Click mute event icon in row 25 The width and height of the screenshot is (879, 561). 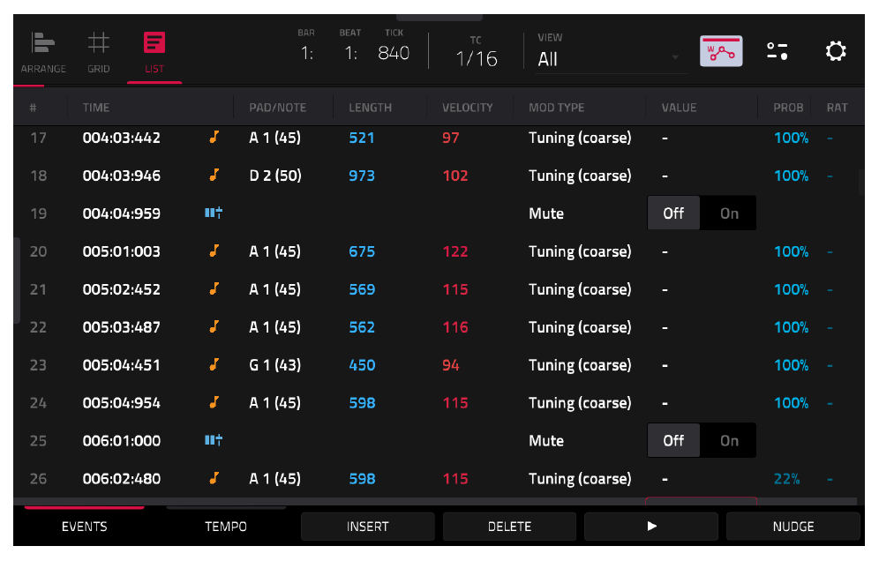(213, 440)
